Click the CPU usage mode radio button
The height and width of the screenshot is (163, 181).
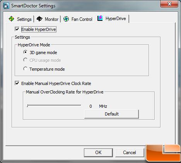[25, 60]
